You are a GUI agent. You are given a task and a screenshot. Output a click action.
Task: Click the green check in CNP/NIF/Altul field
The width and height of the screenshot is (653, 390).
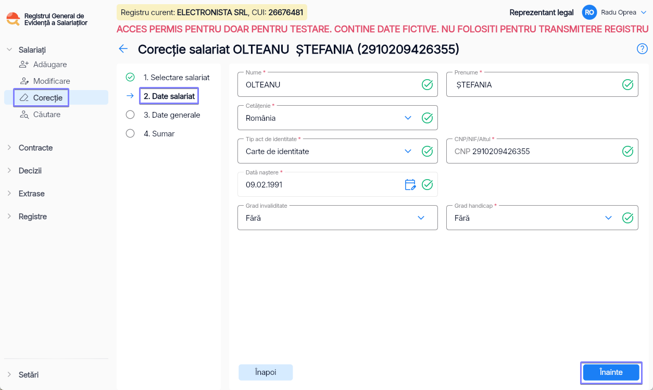(628, 151)
